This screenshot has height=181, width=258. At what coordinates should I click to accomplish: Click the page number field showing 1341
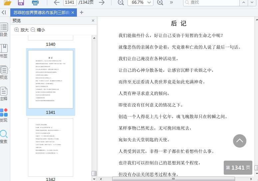[x=70, y=2]
